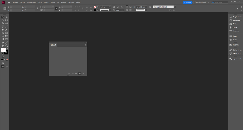The height and width of the screenshot is (130, 243).
Task: Open stroke style dropdown
Action: point(110,10)
